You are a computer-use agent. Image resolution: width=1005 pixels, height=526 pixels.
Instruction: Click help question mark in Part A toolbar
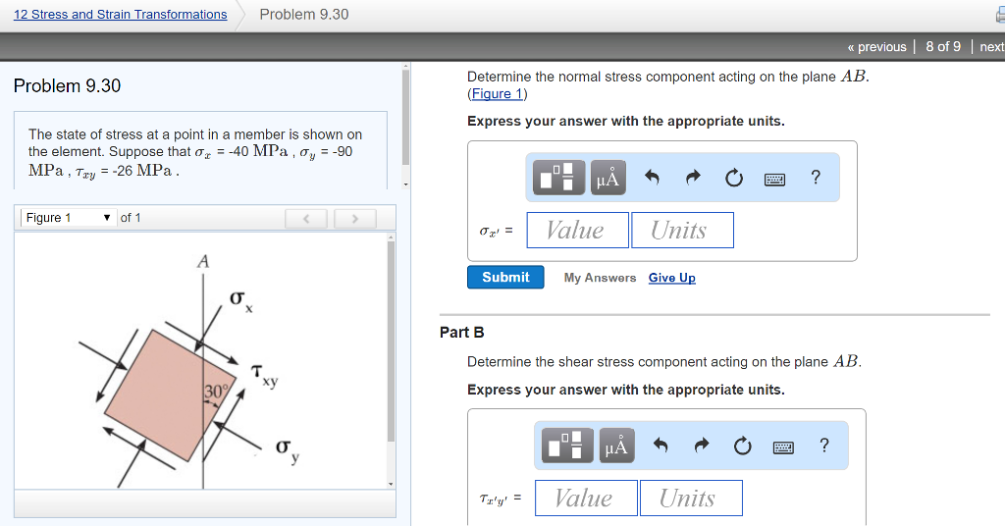(x=816, y=177)
